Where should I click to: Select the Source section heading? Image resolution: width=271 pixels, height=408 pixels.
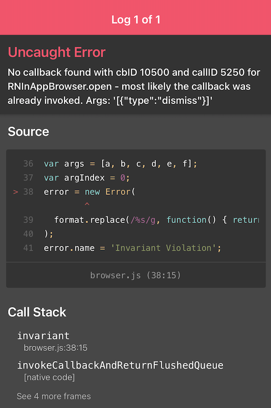28,131
